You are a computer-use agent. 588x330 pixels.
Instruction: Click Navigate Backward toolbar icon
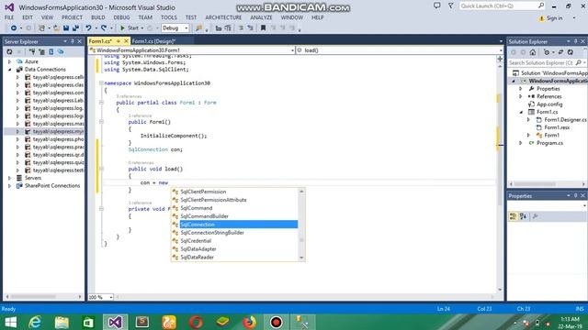pyautogui.click(x=14, y=28)
